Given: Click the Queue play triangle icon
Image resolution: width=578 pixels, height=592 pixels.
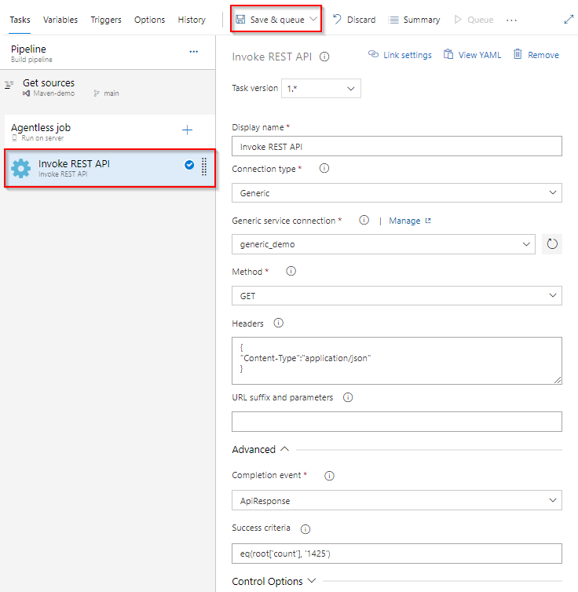Looking at the screenshot, I should (x=458, y=20).
